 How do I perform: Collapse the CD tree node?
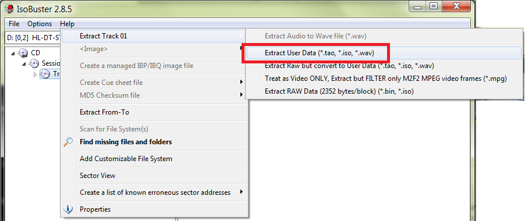13,53
